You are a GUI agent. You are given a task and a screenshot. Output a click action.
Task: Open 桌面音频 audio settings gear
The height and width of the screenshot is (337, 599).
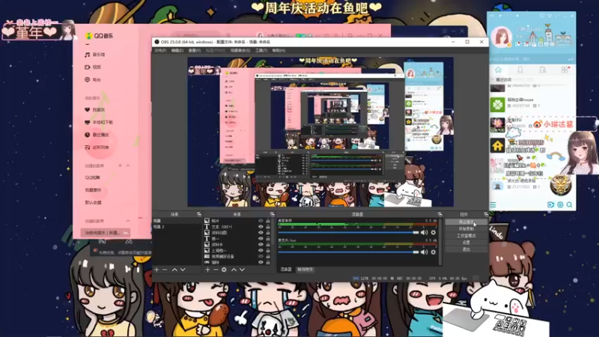click(434, 232)
